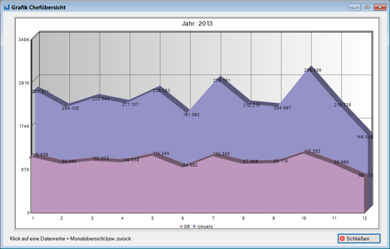Click the 174K y-axis label
The width and height of the screenshot is (390, 249).
24,126
